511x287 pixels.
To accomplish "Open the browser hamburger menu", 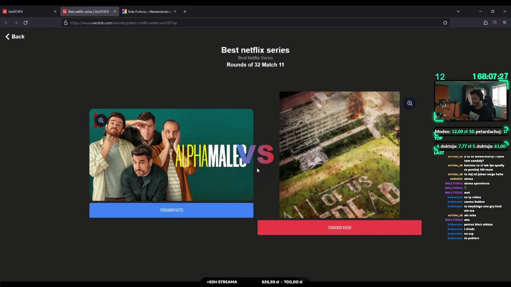I will (505, 23).
